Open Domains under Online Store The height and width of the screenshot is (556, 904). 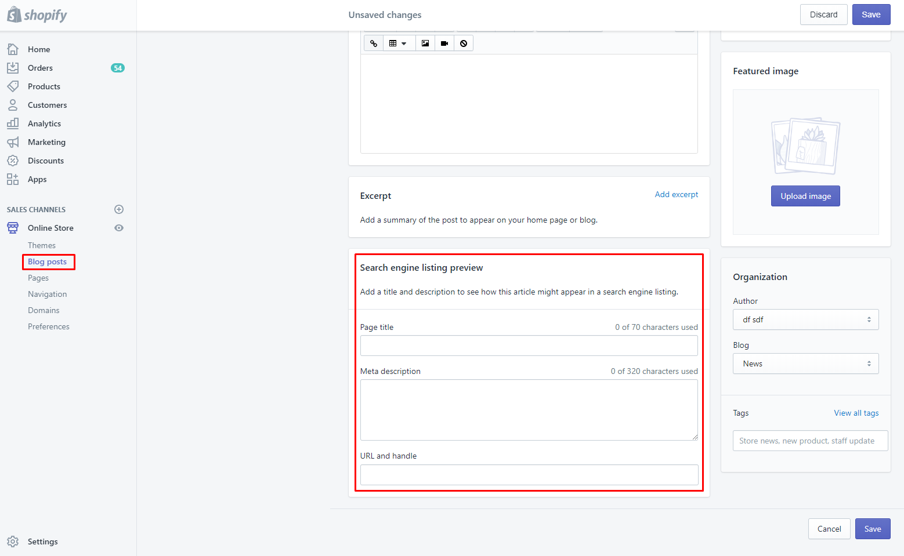coord(44,310)
